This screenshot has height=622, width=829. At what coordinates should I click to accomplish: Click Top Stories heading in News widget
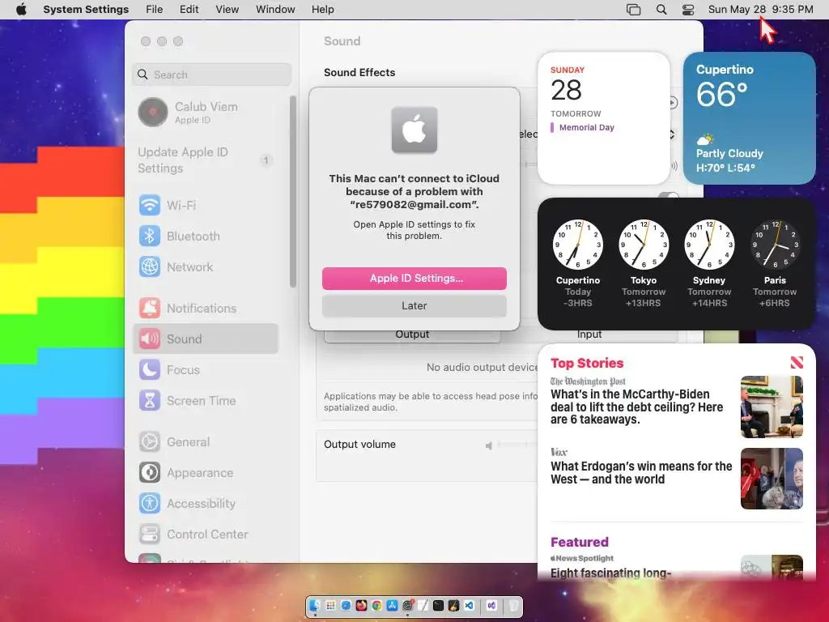point(587,363)
